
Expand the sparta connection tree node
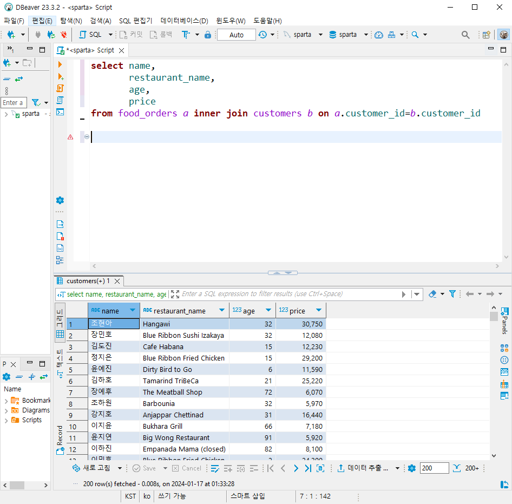(6, 114)
